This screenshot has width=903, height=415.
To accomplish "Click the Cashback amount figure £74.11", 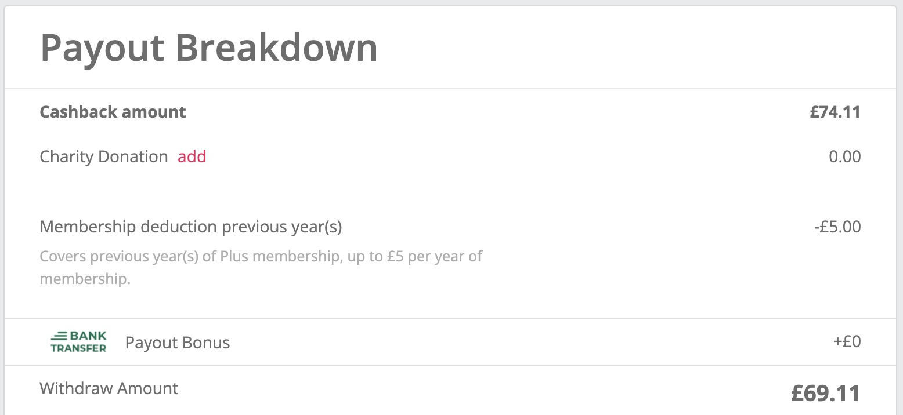I will point(835,112).
